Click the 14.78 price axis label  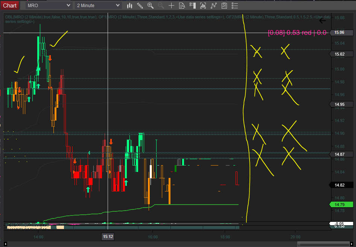(x=339, y=211)
